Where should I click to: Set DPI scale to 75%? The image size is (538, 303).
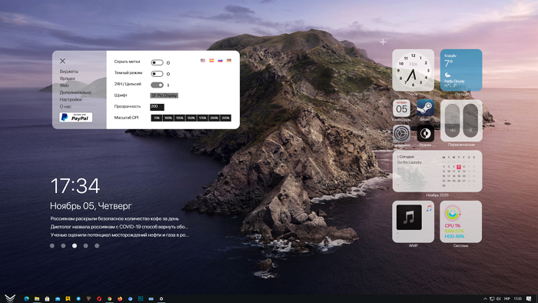click(157, 118)
